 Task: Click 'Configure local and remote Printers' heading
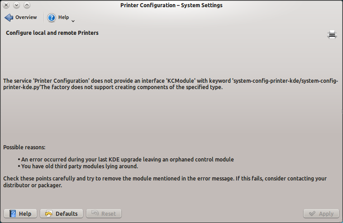pyautogui.click(x=52, y=33)
